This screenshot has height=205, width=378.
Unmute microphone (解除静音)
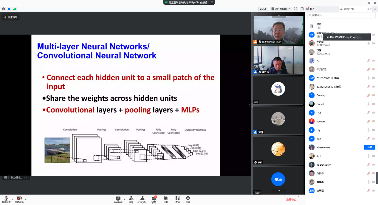pyautogui.click(x=6, y=200)
